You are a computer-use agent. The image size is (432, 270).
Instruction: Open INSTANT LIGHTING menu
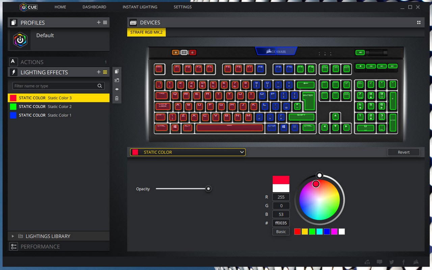pyautogui.click(x=140, y=7)
